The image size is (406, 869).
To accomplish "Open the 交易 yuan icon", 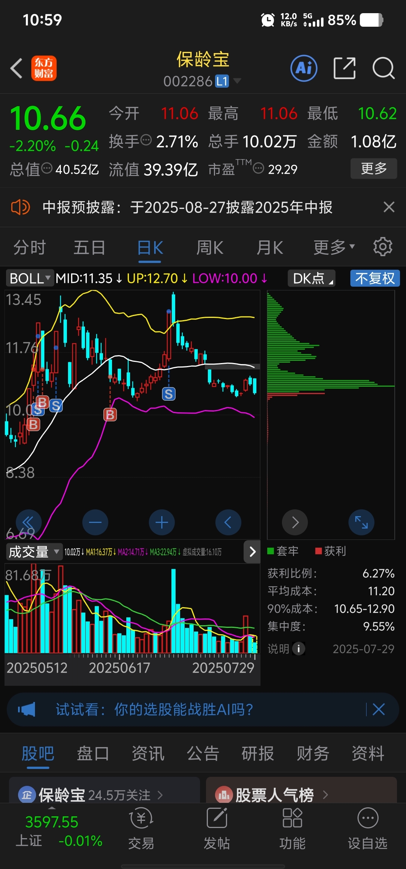I will point(141,819).
